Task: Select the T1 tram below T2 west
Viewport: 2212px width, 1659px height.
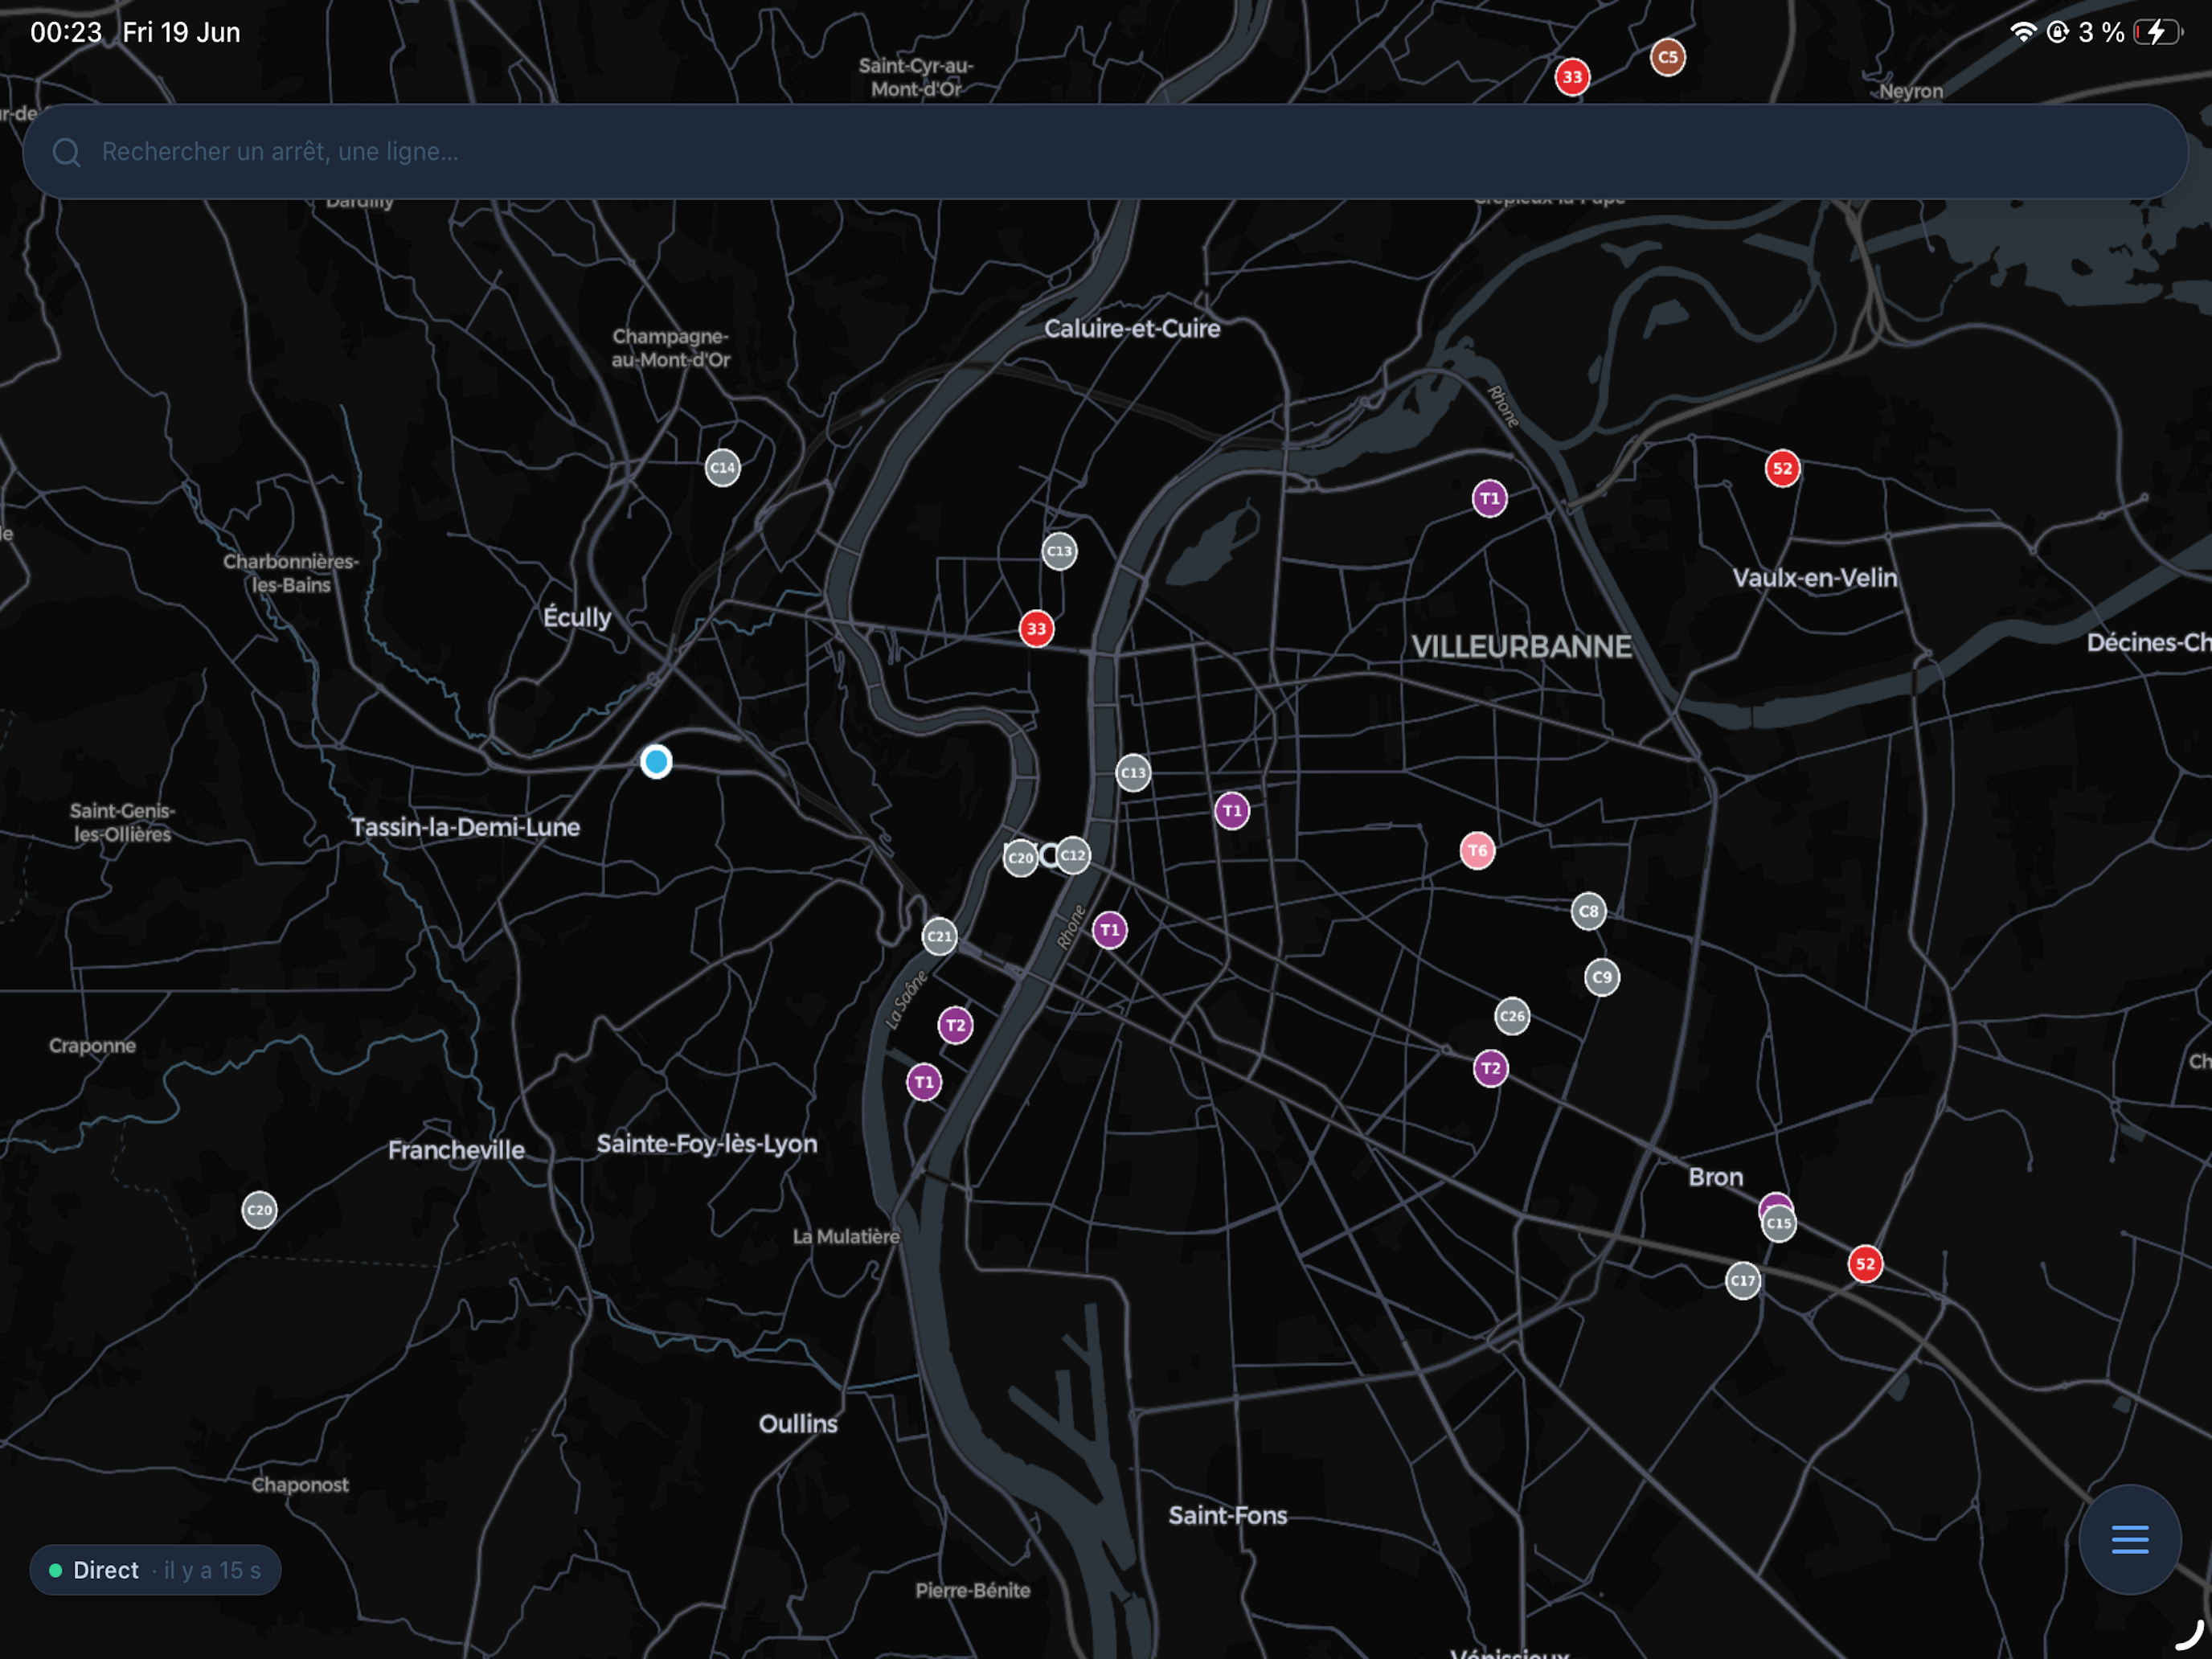Action: point(923,1082)
